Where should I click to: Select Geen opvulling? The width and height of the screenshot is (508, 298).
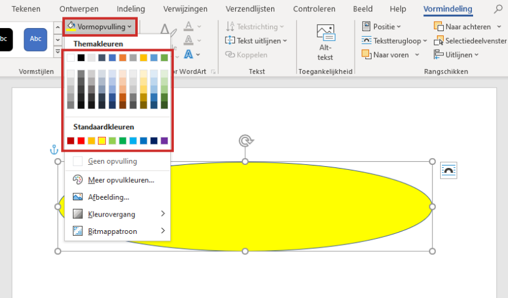(x=117, y=161)
